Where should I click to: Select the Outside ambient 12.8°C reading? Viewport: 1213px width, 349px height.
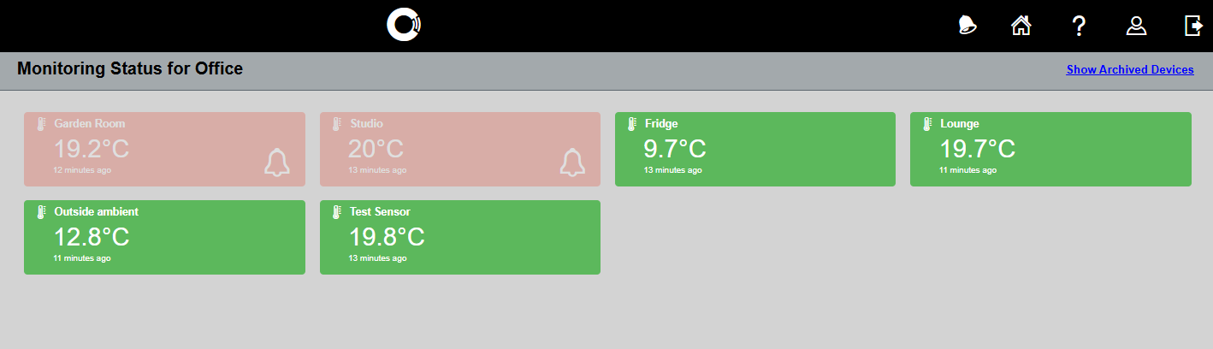pos(92,237)
